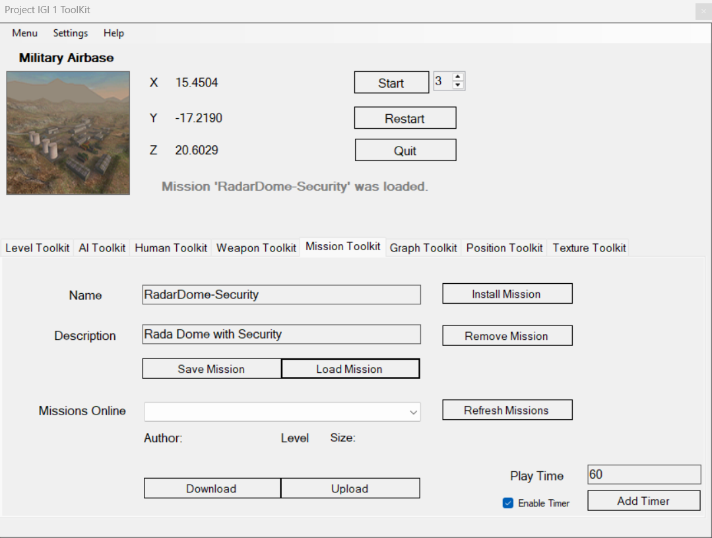
Task: Decrease the level number stepper
Action: (x=458, y=85)
